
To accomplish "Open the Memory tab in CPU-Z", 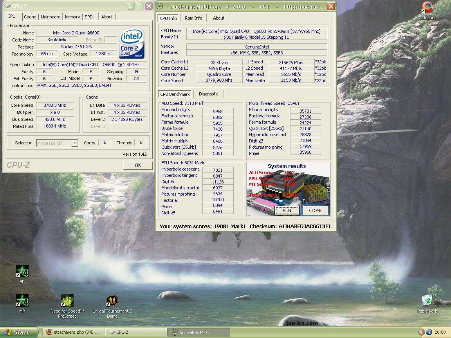I will [x=72, y=17].
